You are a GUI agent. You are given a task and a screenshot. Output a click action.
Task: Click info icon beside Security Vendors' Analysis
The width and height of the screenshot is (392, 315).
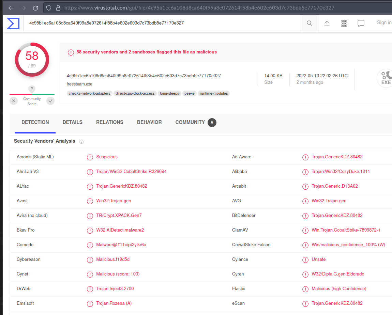click(x=81, y=142)
